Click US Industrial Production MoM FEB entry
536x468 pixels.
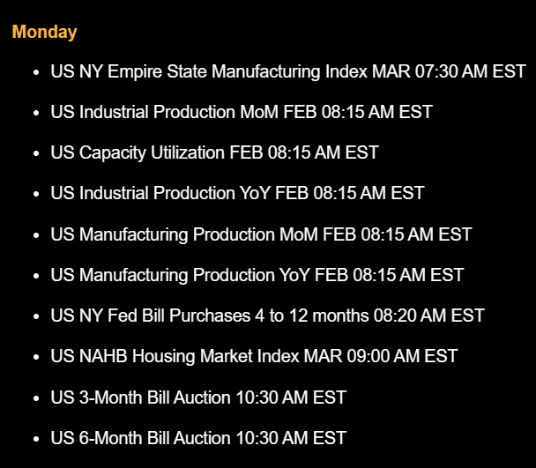[x=242, y=112]
